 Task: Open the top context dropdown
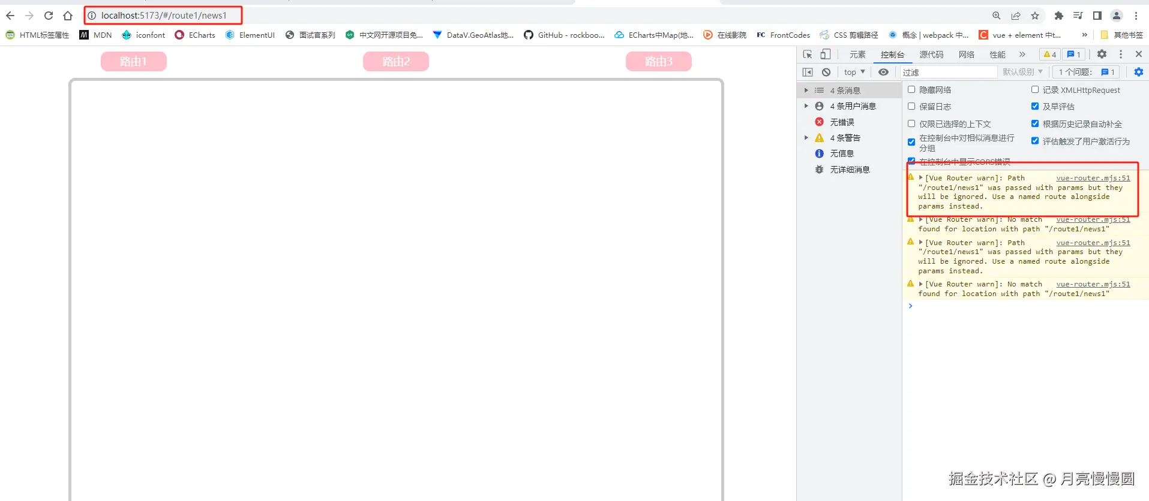(854, 72)
